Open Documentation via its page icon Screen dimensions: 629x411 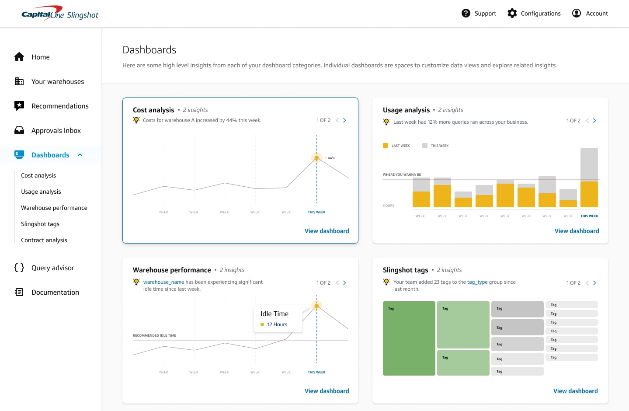19,292
